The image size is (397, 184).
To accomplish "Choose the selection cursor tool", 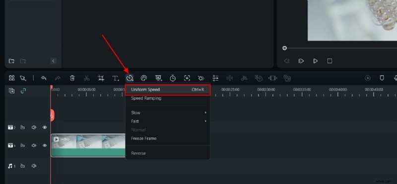I will coord(23,78).
